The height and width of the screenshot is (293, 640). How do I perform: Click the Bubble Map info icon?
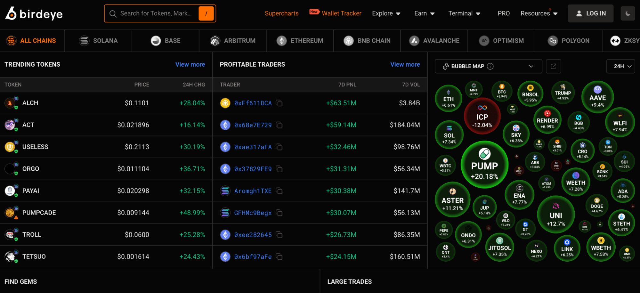[490, 66]
